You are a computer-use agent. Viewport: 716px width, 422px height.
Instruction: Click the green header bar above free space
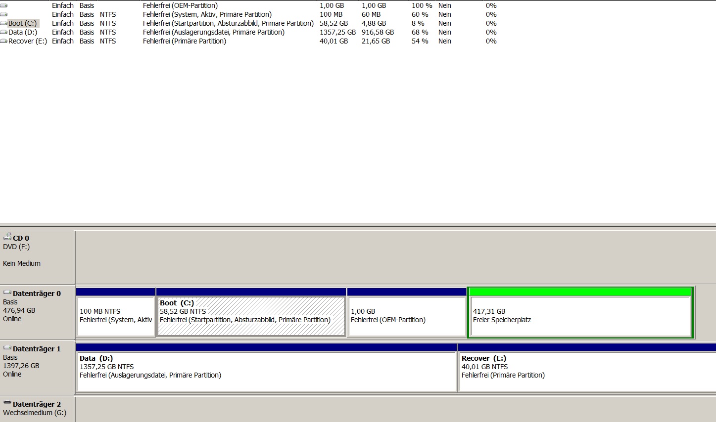580,292
